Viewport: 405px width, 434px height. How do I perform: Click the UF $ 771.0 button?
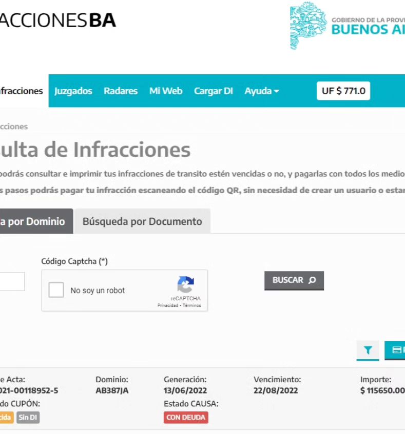pos(343,91)
